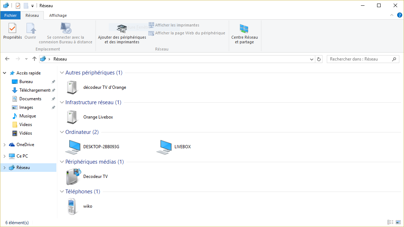Refresh the Réseau view

click(x=319, y=59)
